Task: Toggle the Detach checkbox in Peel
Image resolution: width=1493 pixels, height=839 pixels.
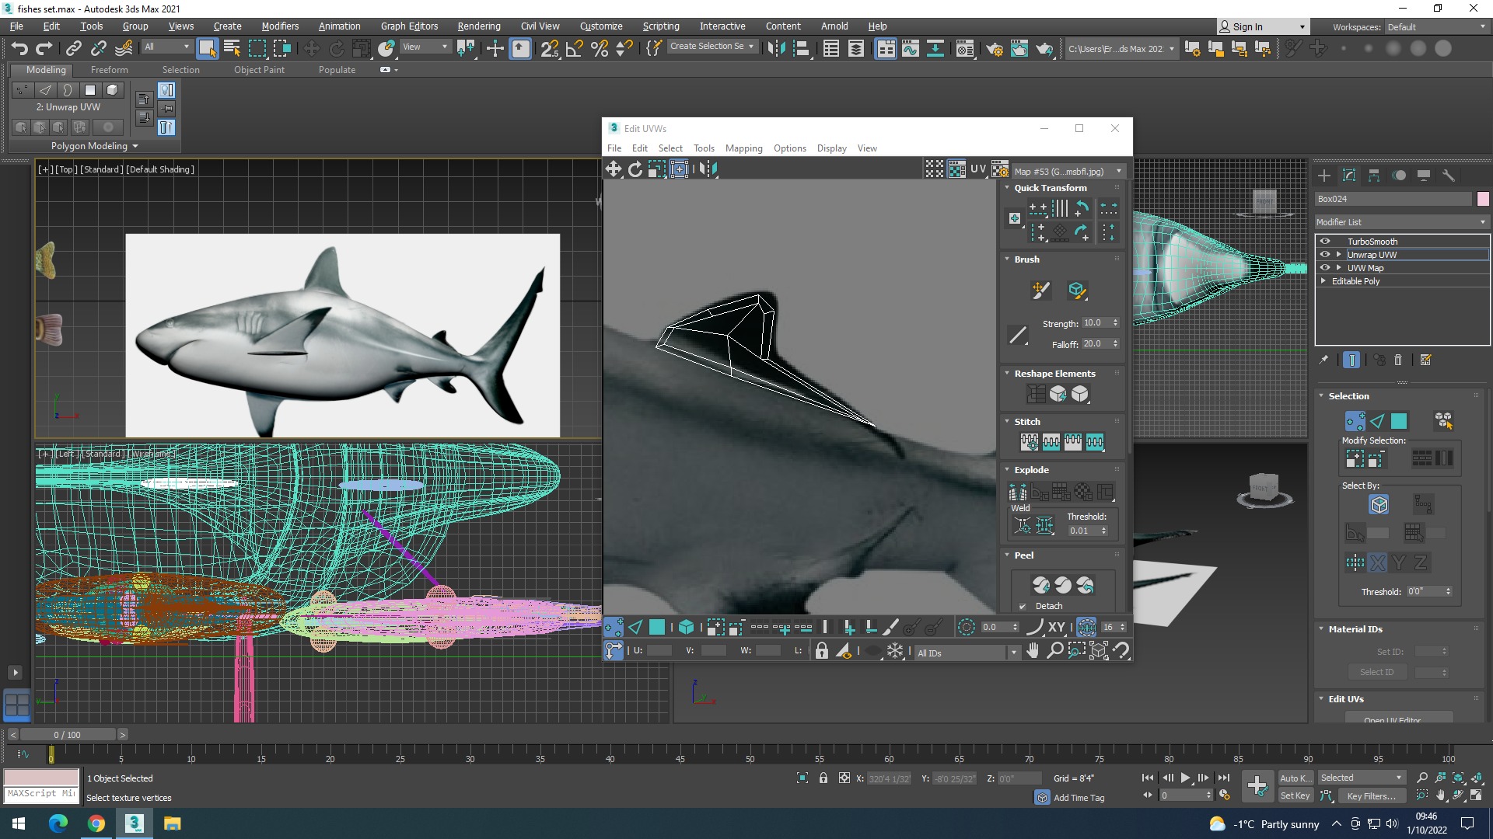Action: point(1023,606)
